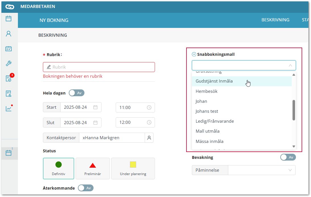
Task: Open the checklist calendar sidebar icon
Action: 9,49
